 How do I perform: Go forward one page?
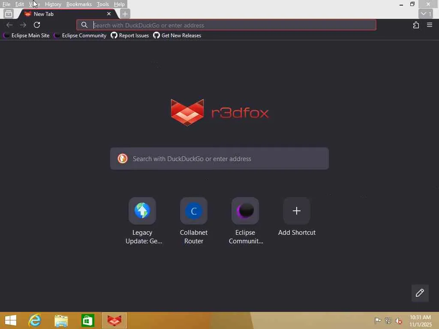pyautogui.click(x=23, y=25)
